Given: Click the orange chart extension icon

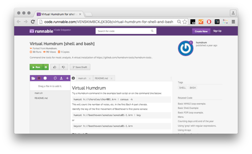Looking at the screenshot, I should point(201,22).
